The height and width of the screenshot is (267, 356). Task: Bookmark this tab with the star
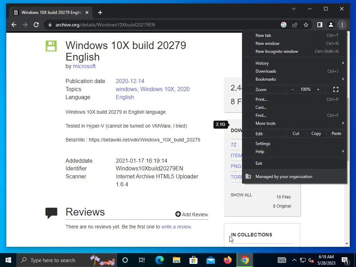click(306, 25)
